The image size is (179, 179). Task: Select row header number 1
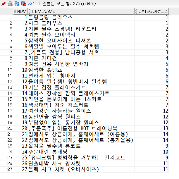coord(6,17)
